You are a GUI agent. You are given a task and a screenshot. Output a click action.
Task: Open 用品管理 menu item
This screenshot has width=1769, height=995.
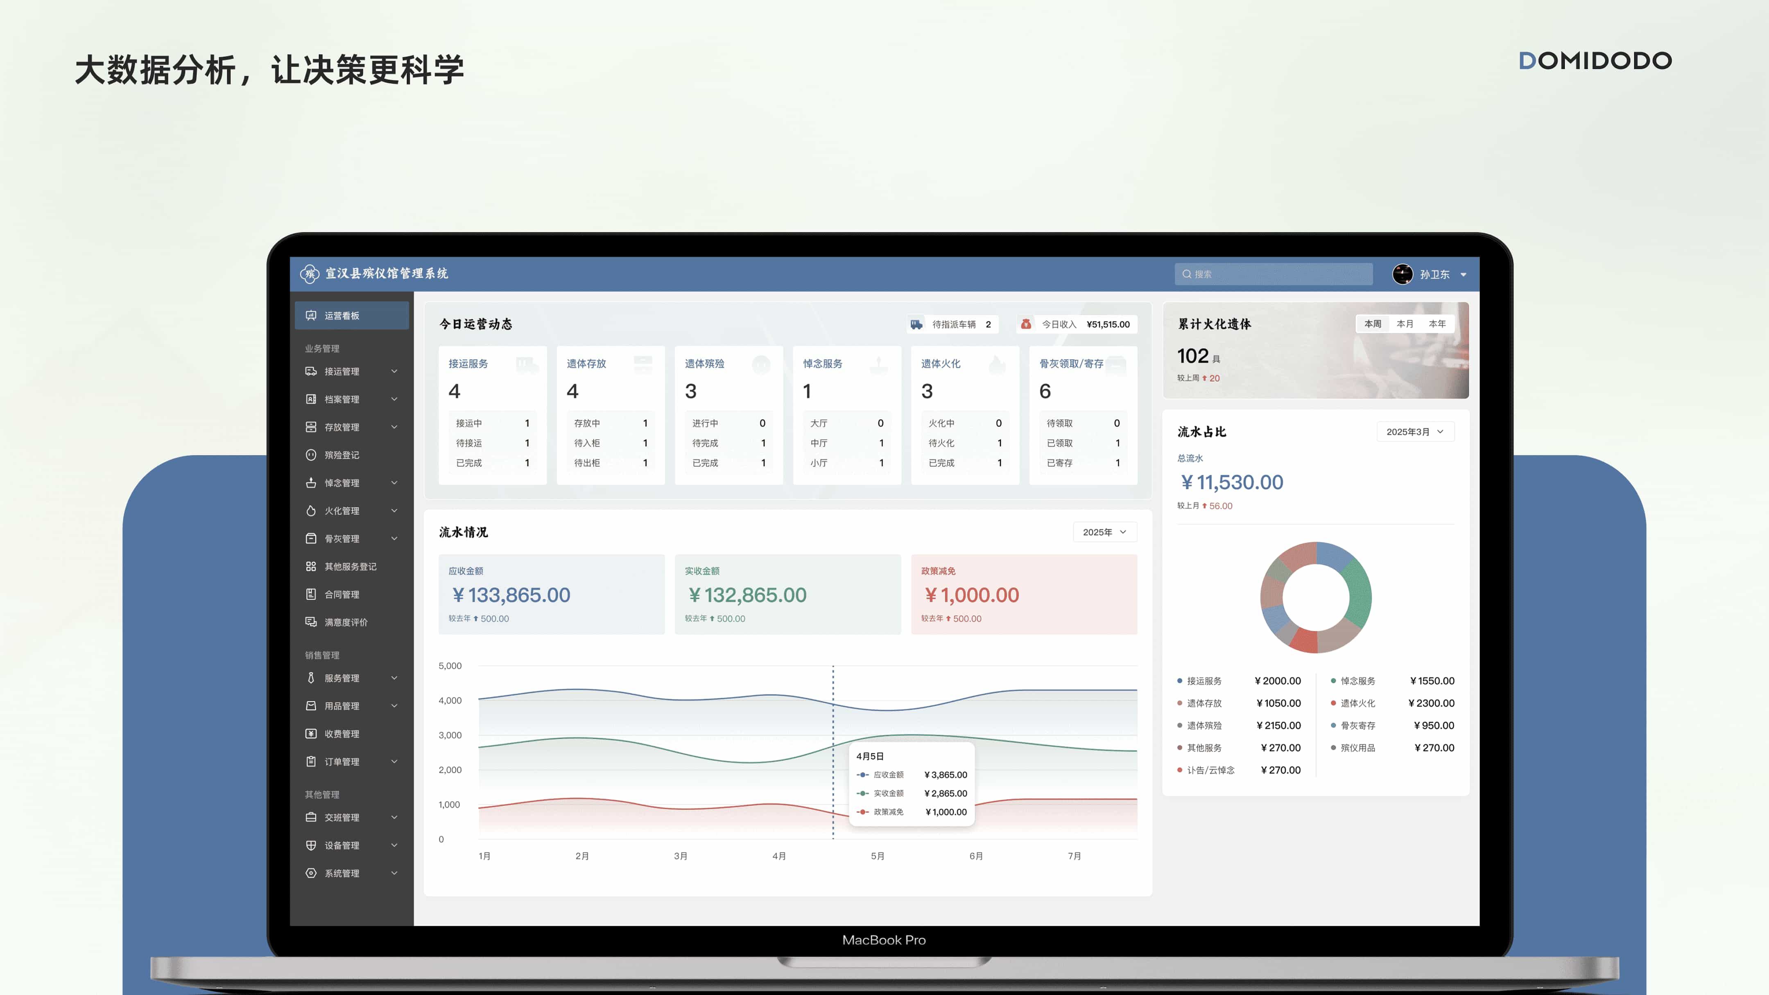352,706
